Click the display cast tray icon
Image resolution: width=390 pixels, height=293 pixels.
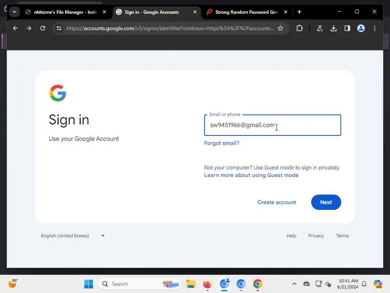318,284
